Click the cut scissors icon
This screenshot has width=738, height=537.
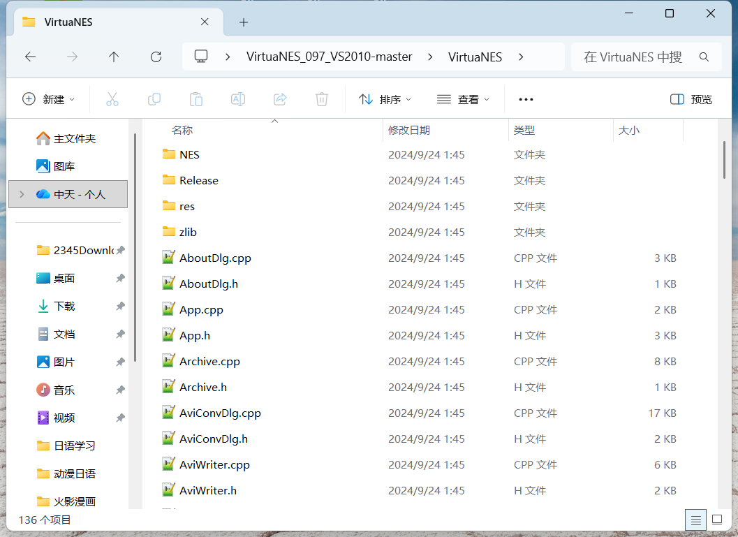pyautogui.click(x=112, y=99)
